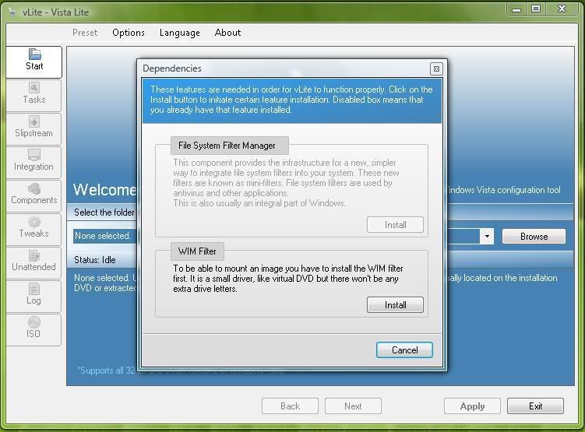Image resolution: width=585 pixels, height=432 pixels.
Task: Click the 'Dependencies' dialog title
Action: [x=172, y=68]
